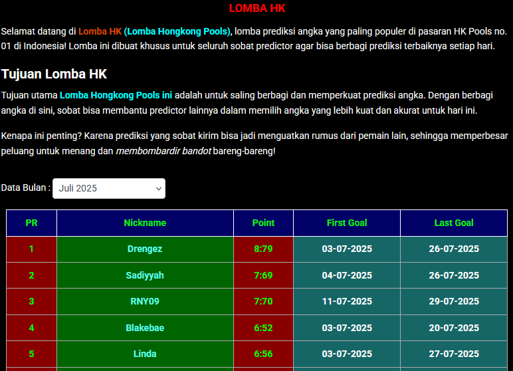Select the Drengez nickname cell

pyautogui.click(x=145, y=249)
